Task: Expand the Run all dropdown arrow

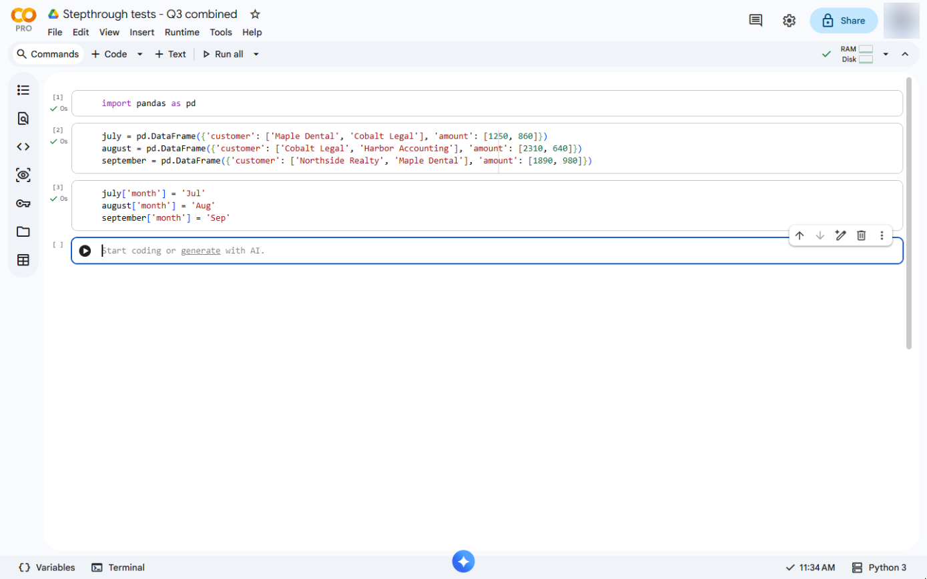Action: point(256,54)
